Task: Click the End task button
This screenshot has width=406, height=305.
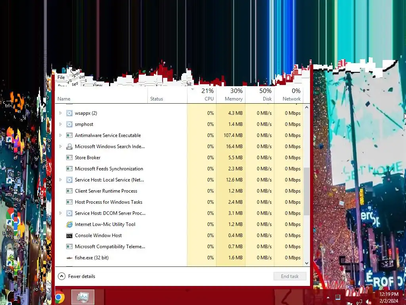Action: point(290,276)
